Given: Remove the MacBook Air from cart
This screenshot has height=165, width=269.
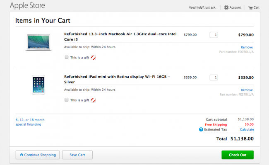Looking at the screenshot, I should coord(247,47).
